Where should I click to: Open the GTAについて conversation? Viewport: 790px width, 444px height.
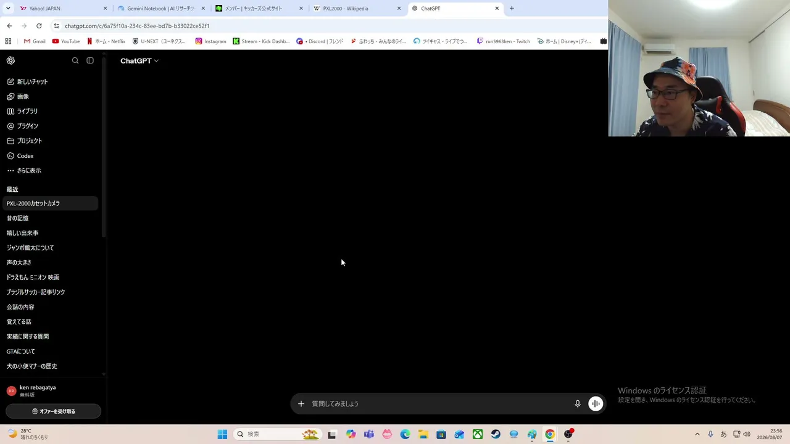click(x=51, y=351)
